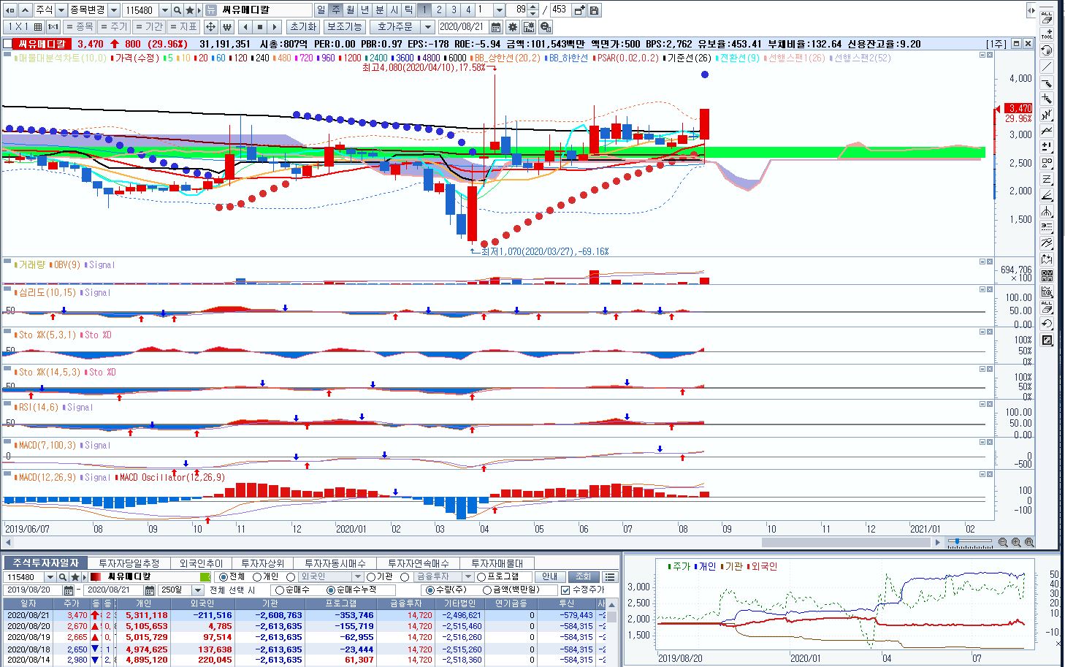Click the save chart floppy disk icon
Screen dimensions: 1065x667
click(x=595, y=10)
